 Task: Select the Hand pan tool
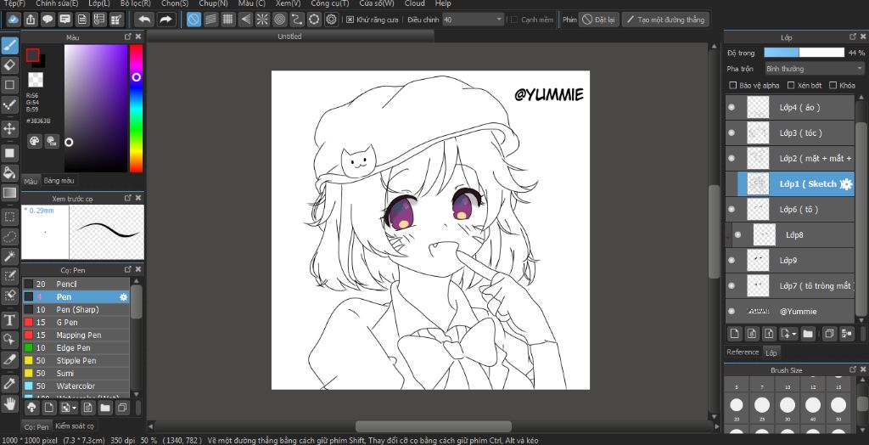[x=9, y=403]
